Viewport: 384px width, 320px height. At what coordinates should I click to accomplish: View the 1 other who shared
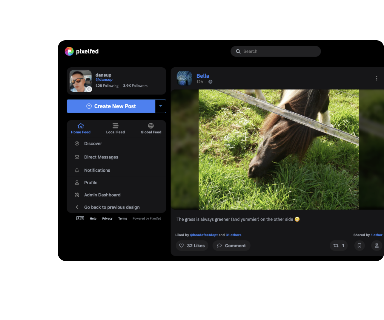click(x=377, y=235)
